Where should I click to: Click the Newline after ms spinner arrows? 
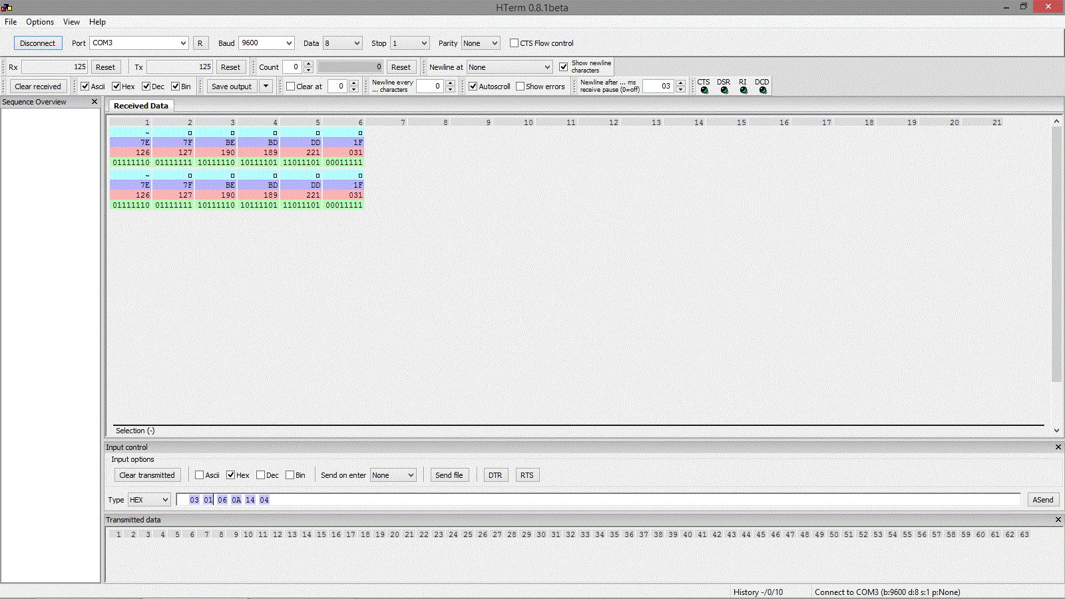click(x=680, y=87)
